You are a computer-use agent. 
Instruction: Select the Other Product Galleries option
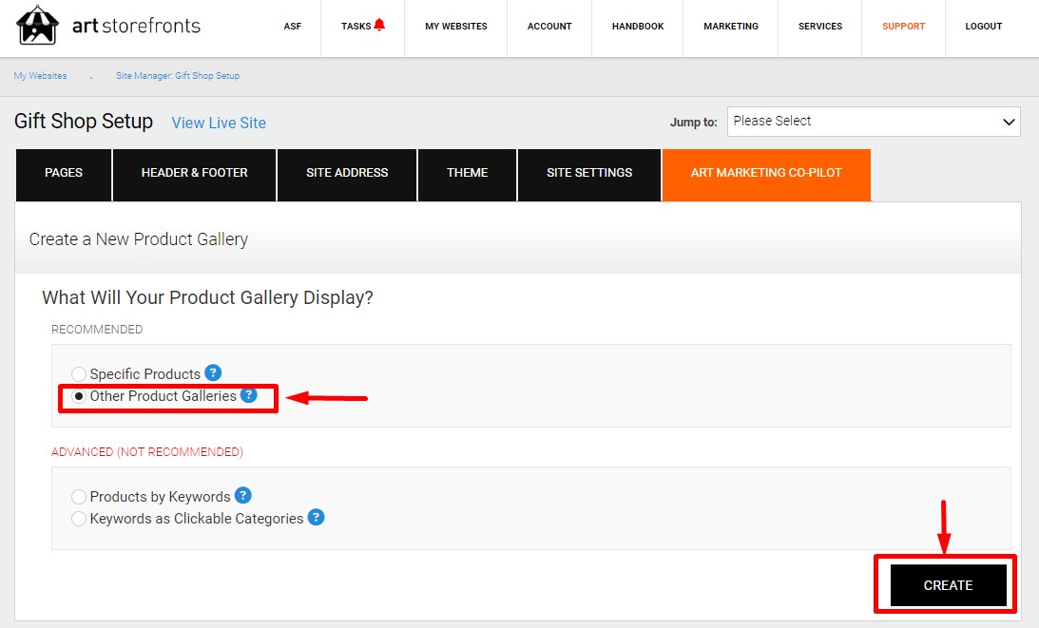pyautogui.click(x=78, y=395)
